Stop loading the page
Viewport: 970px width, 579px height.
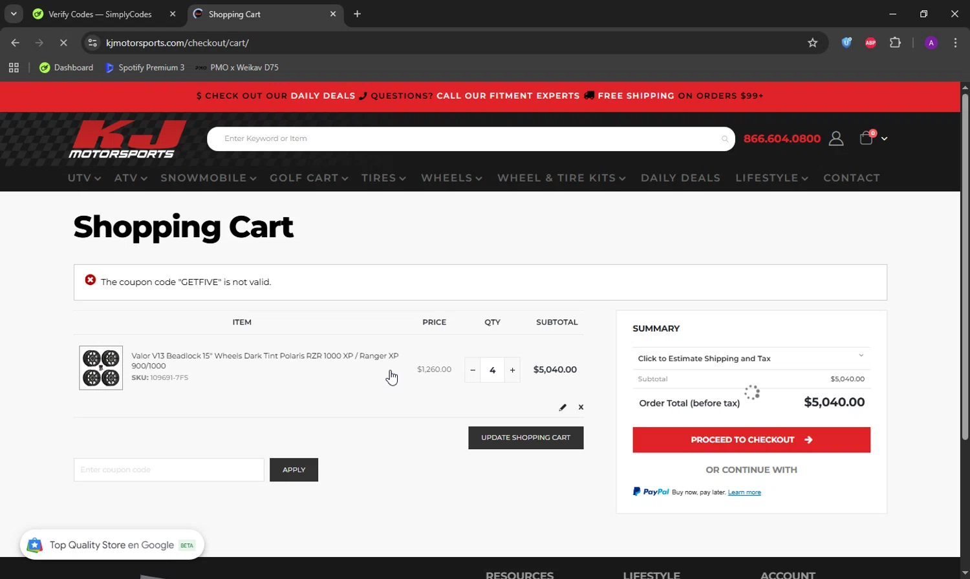(x=63, y=43)
